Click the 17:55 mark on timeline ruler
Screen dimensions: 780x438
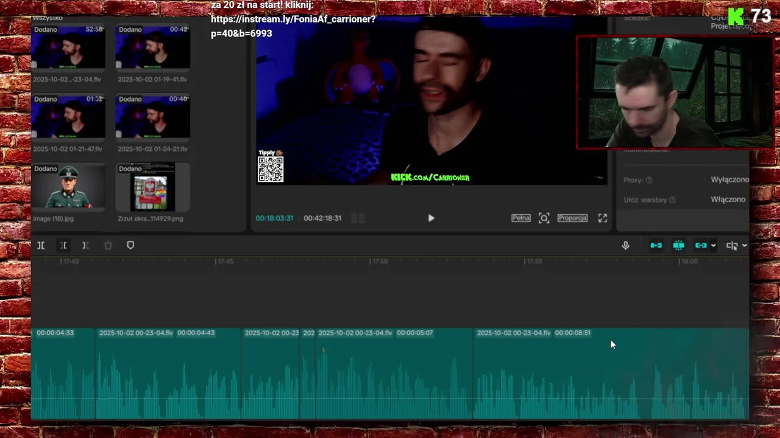click(x=534, y=261)
